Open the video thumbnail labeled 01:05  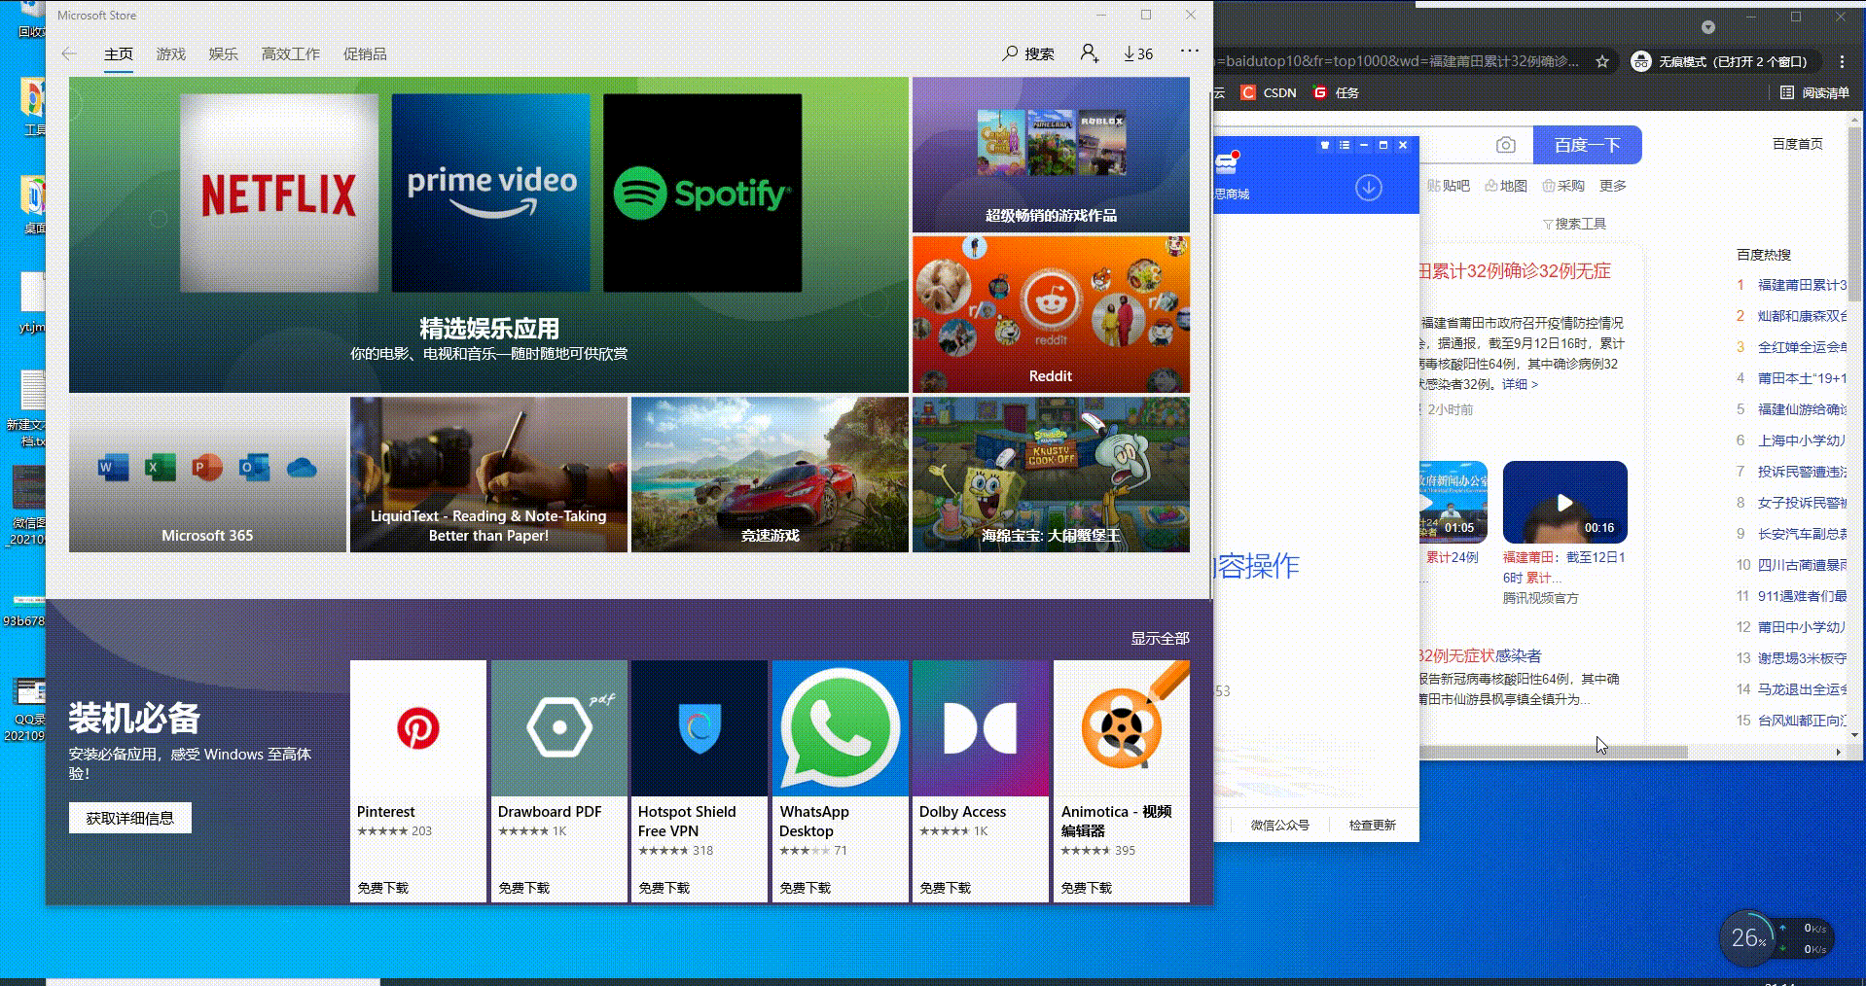(1453, 502)
